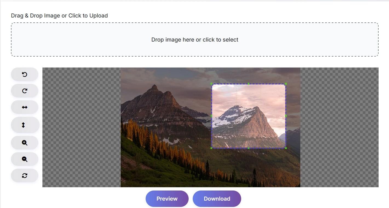
Task: Select the magnifier-plus tool in the sidebar
Action: [x=24, y=142]
